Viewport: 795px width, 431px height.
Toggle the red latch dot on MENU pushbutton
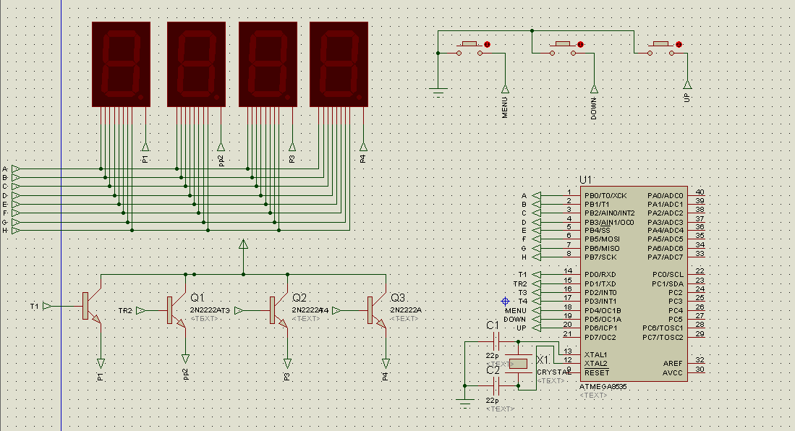(x=488, y=45)
